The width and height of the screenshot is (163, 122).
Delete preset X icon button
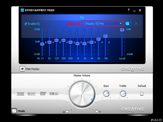tap(136, 24)
